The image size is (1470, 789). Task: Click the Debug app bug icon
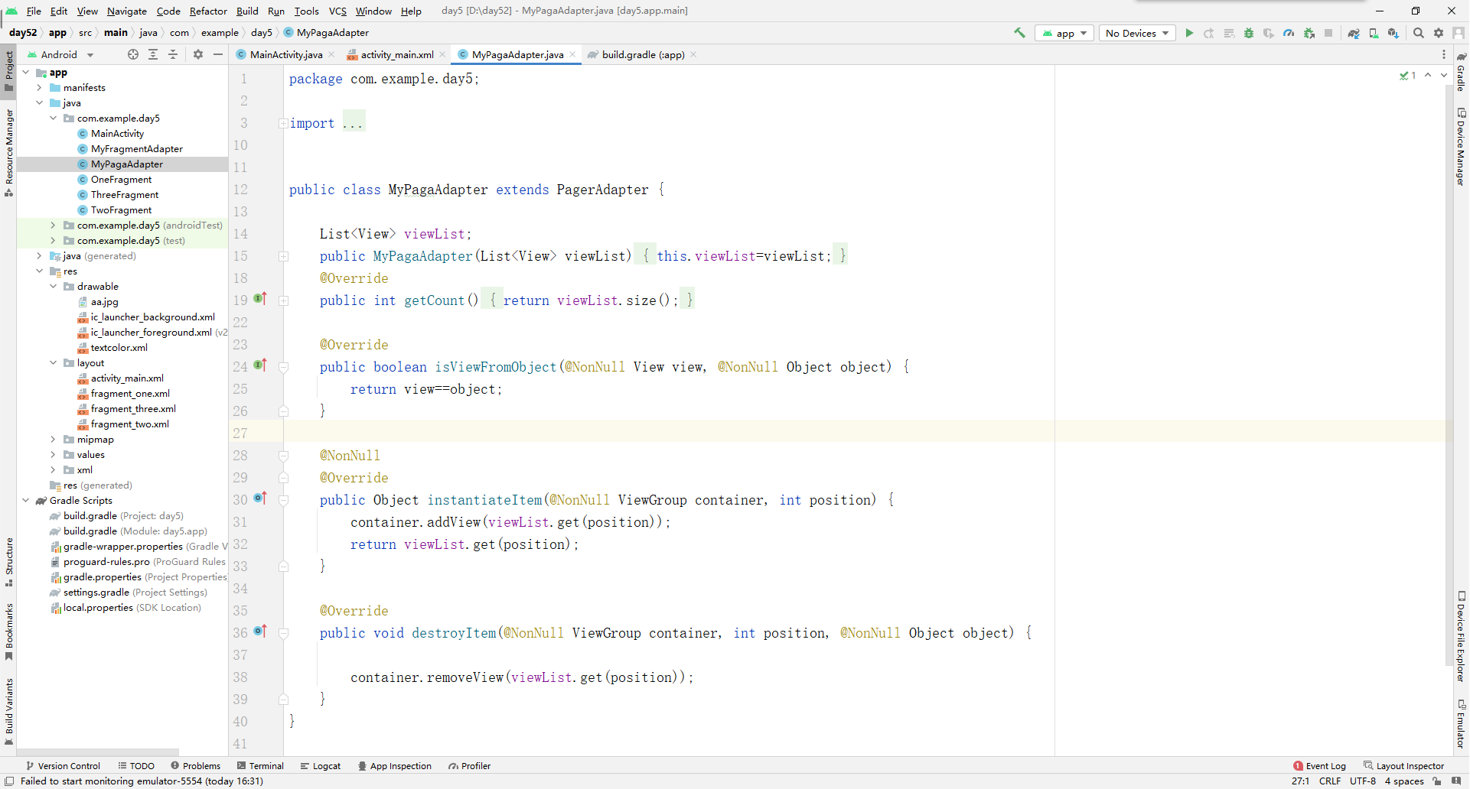click(x=1249, y=33)
